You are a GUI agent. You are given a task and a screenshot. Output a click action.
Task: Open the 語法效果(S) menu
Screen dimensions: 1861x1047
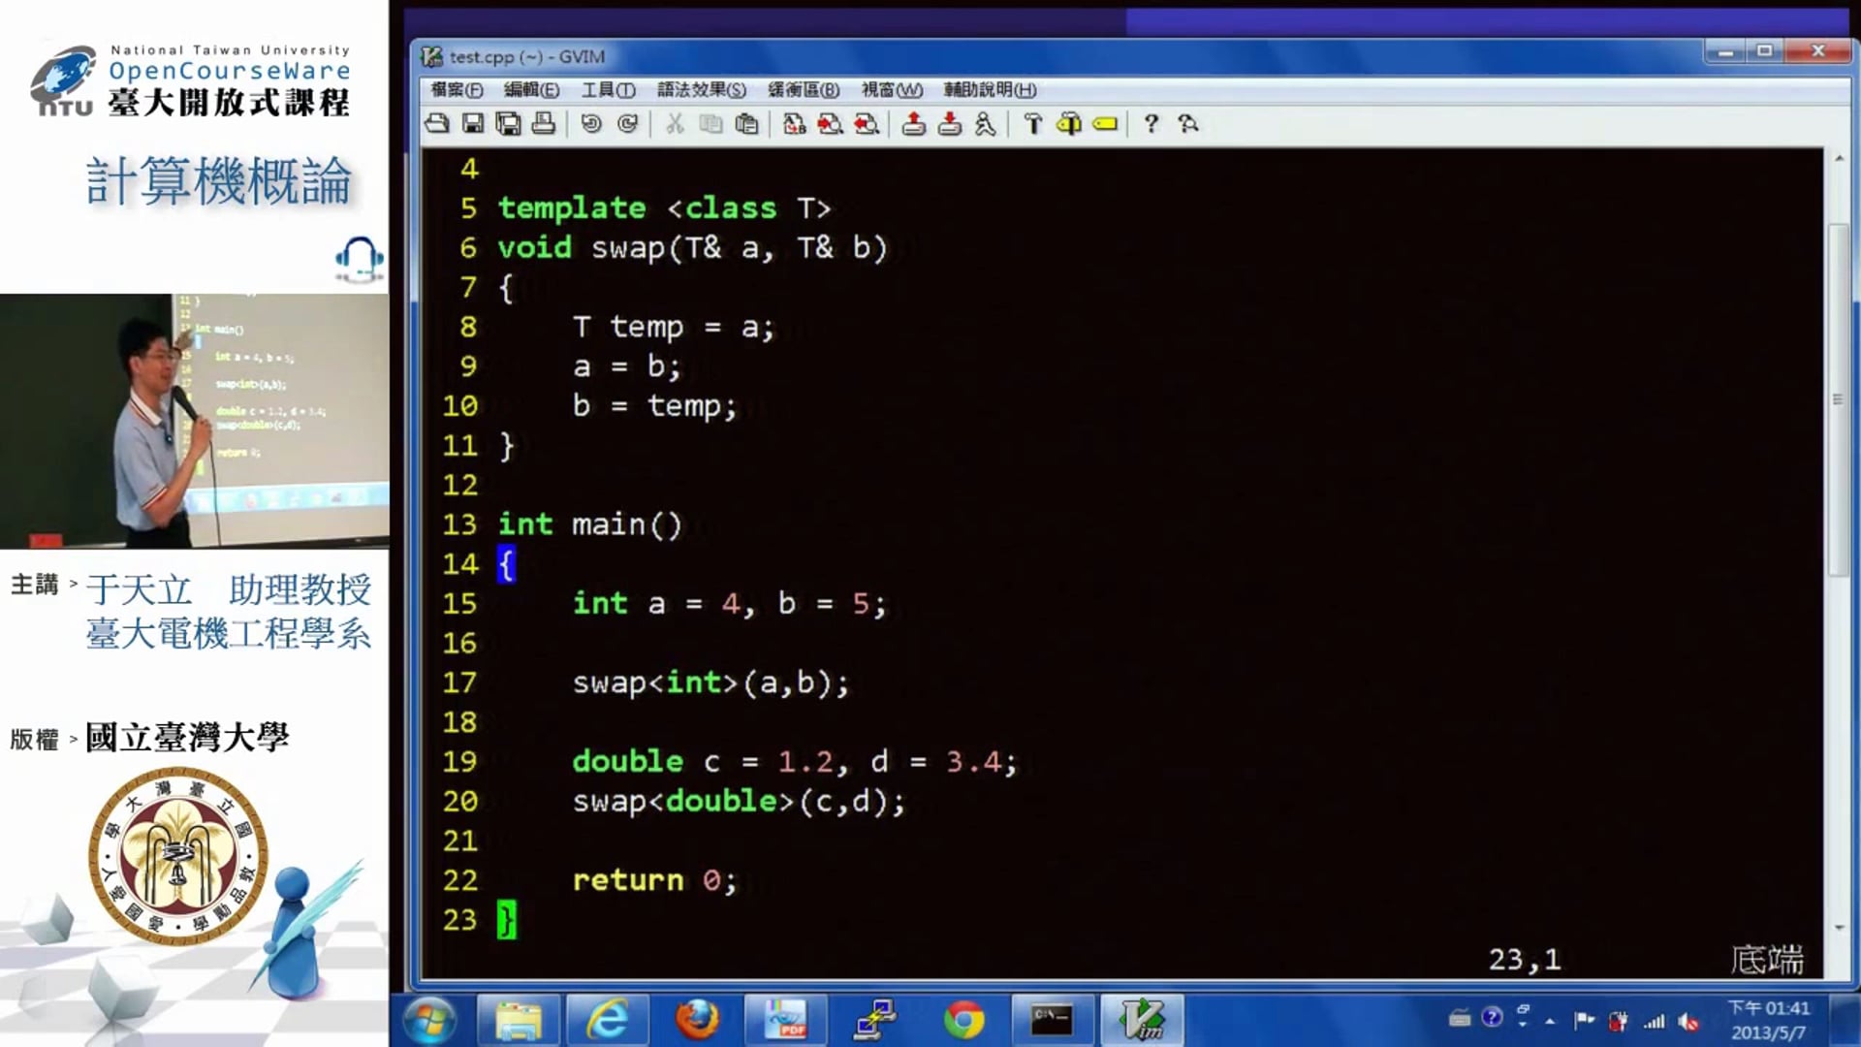701,90
